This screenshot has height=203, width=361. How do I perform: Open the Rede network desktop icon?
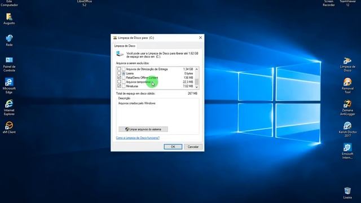pyautogui.click(x=9, y=40)
